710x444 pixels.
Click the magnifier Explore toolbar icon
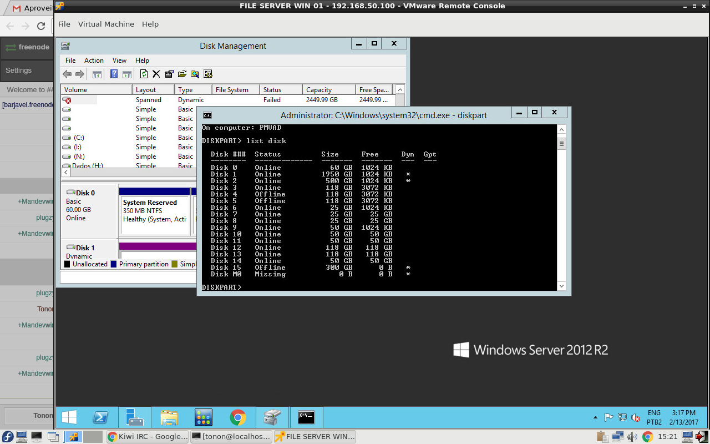(195, 74)
